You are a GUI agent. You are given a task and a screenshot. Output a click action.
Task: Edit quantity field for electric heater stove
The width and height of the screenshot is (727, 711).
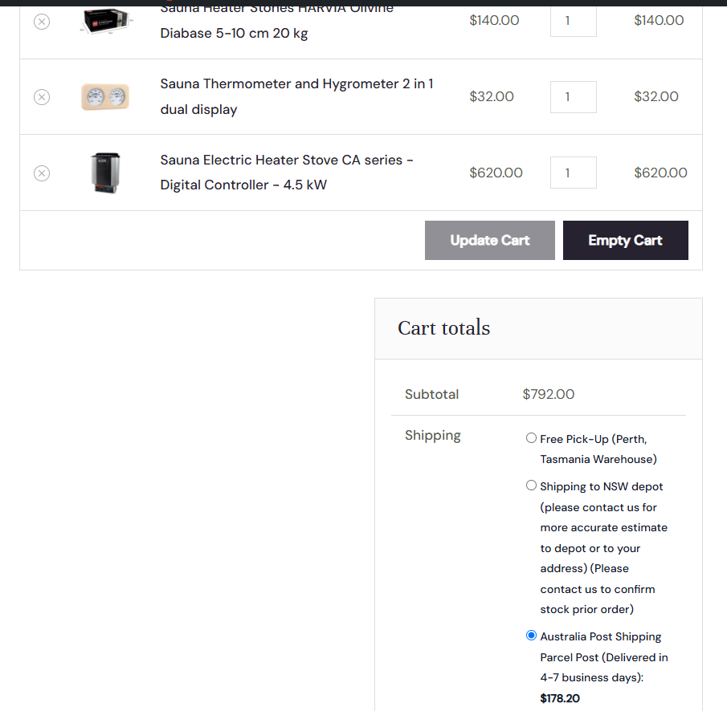tap(573, 173)
